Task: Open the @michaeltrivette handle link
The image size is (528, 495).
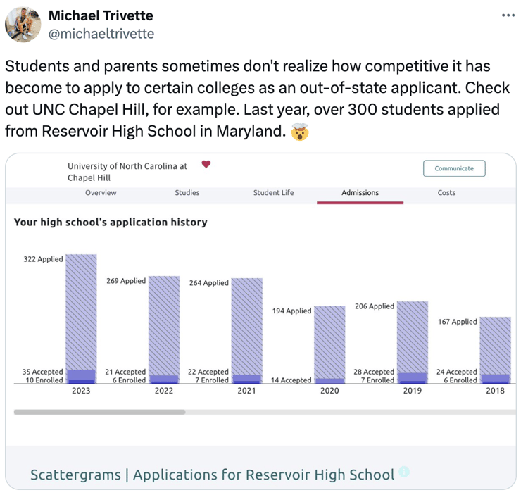Action: click(x=101, y=34)
